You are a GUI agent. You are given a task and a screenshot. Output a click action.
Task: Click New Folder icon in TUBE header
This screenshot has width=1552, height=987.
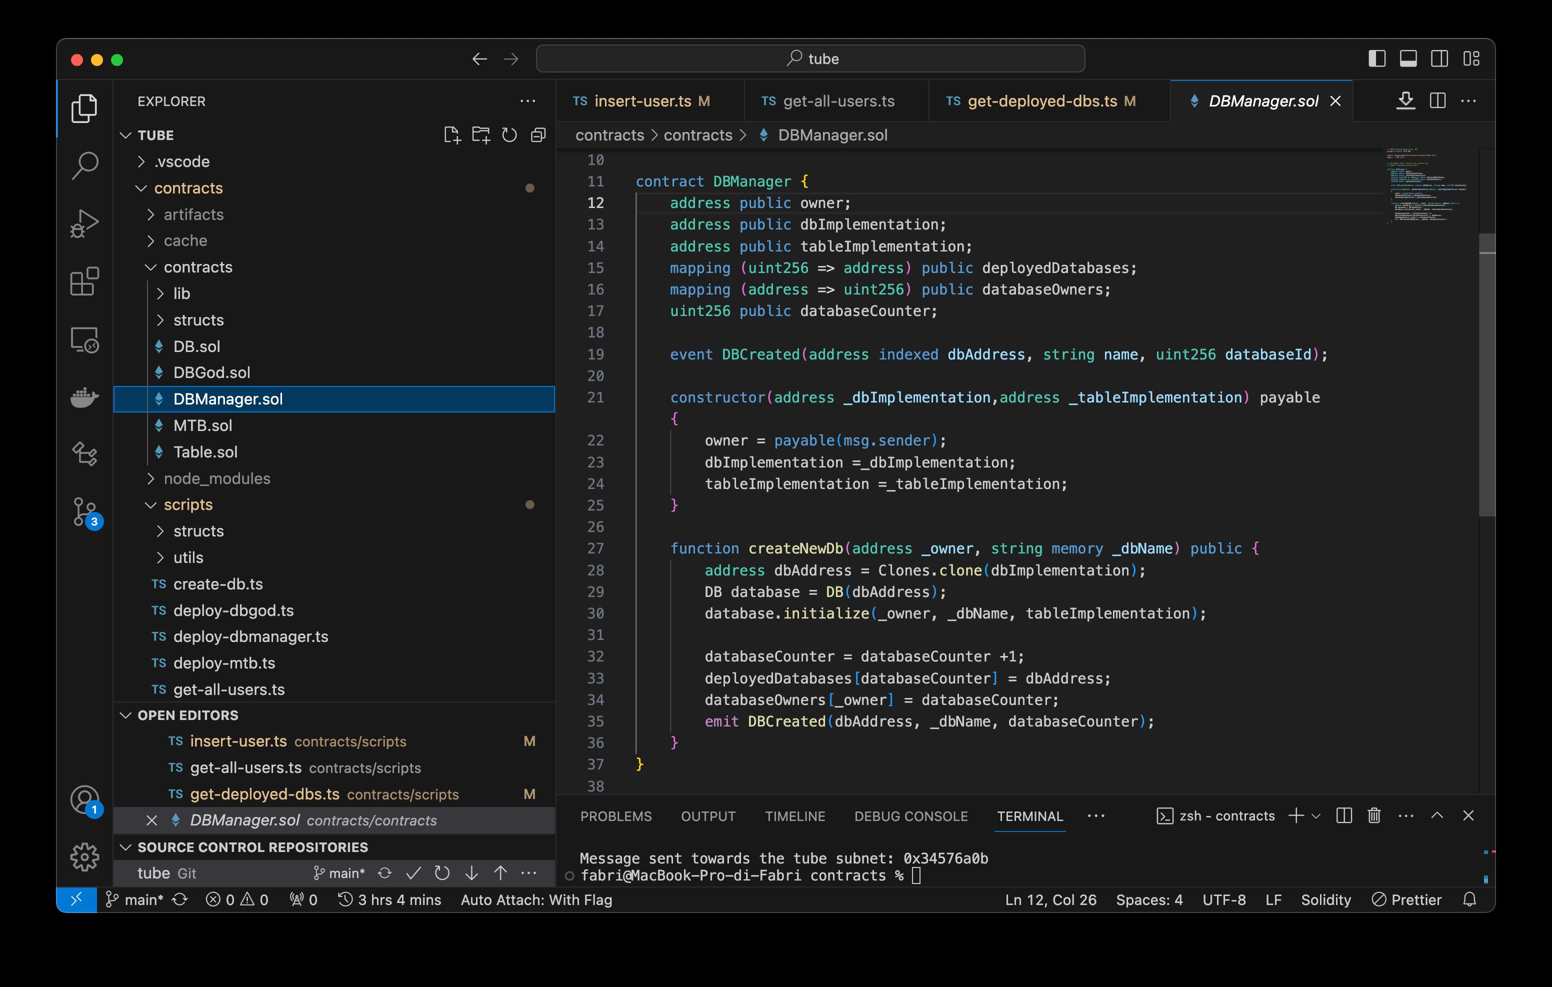tap(481, 134)
